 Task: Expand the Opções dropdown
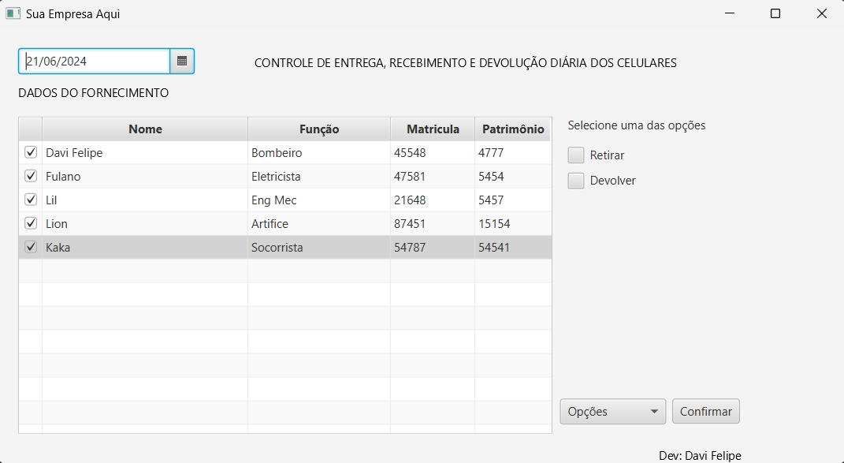pyautogui.click(x=612, y=411)
